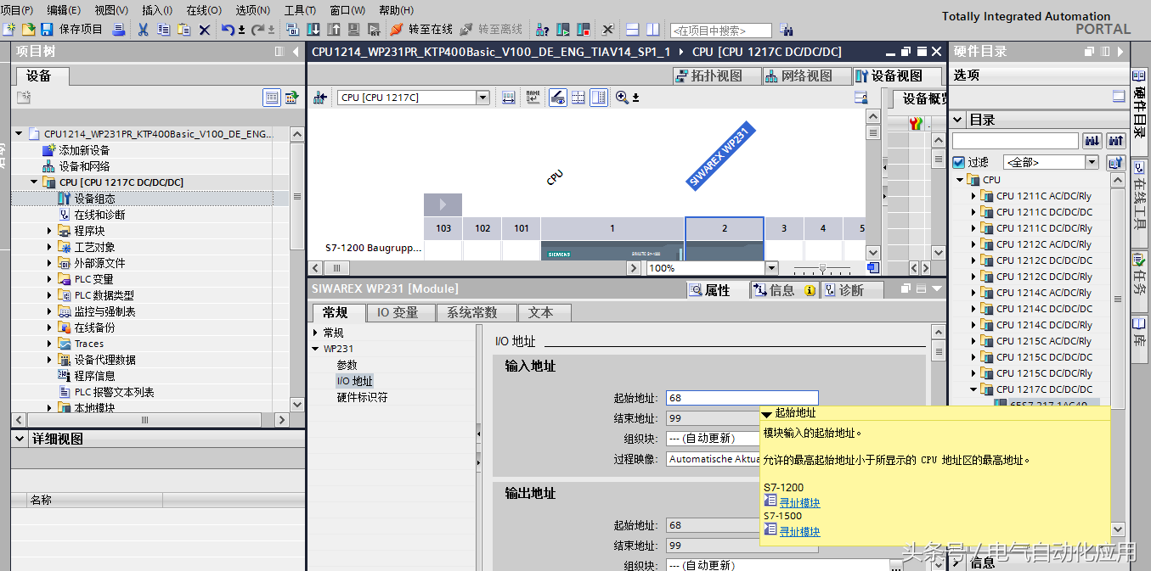Click the open project folder icon
Screen dimensions: 1151x571
pos(28,30)
